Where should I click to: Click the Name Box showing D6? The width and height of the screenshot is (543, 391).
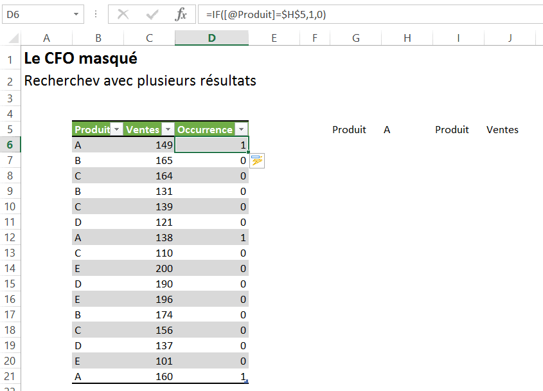(37, 14)
